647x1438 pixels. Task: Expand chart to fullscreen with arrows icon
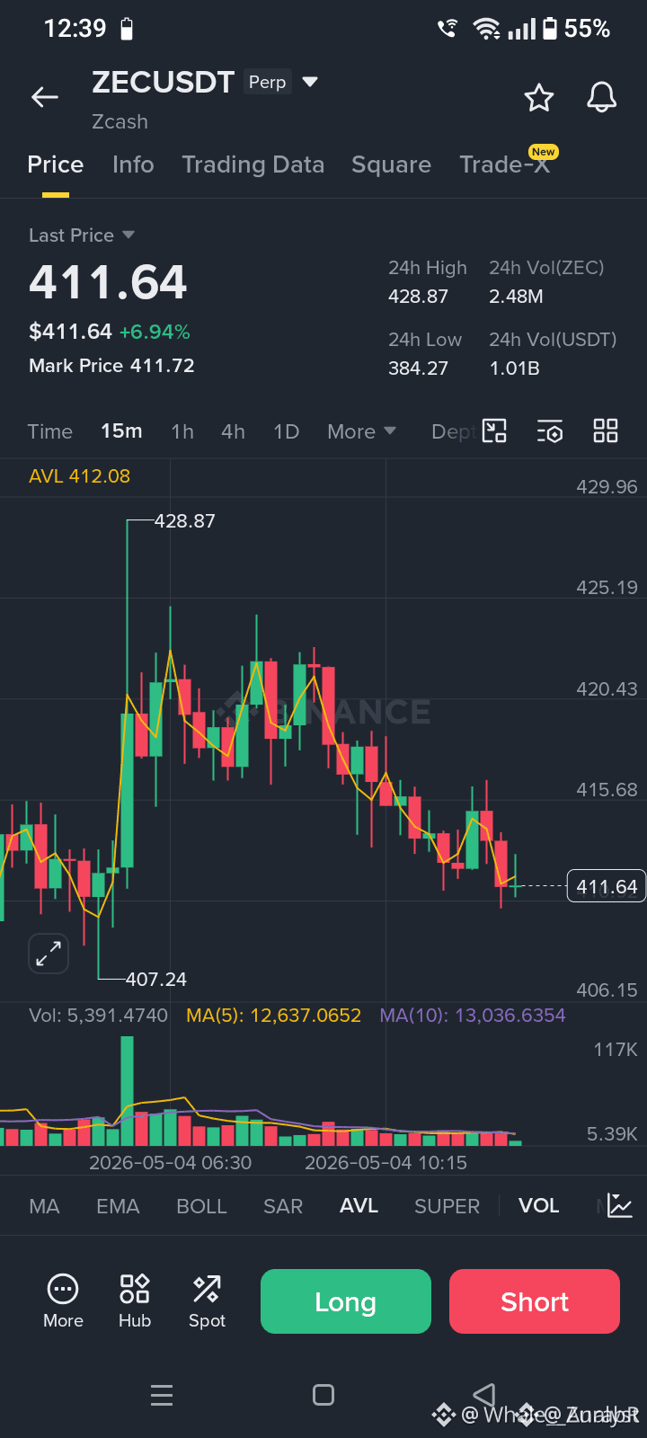coord(49,953)
